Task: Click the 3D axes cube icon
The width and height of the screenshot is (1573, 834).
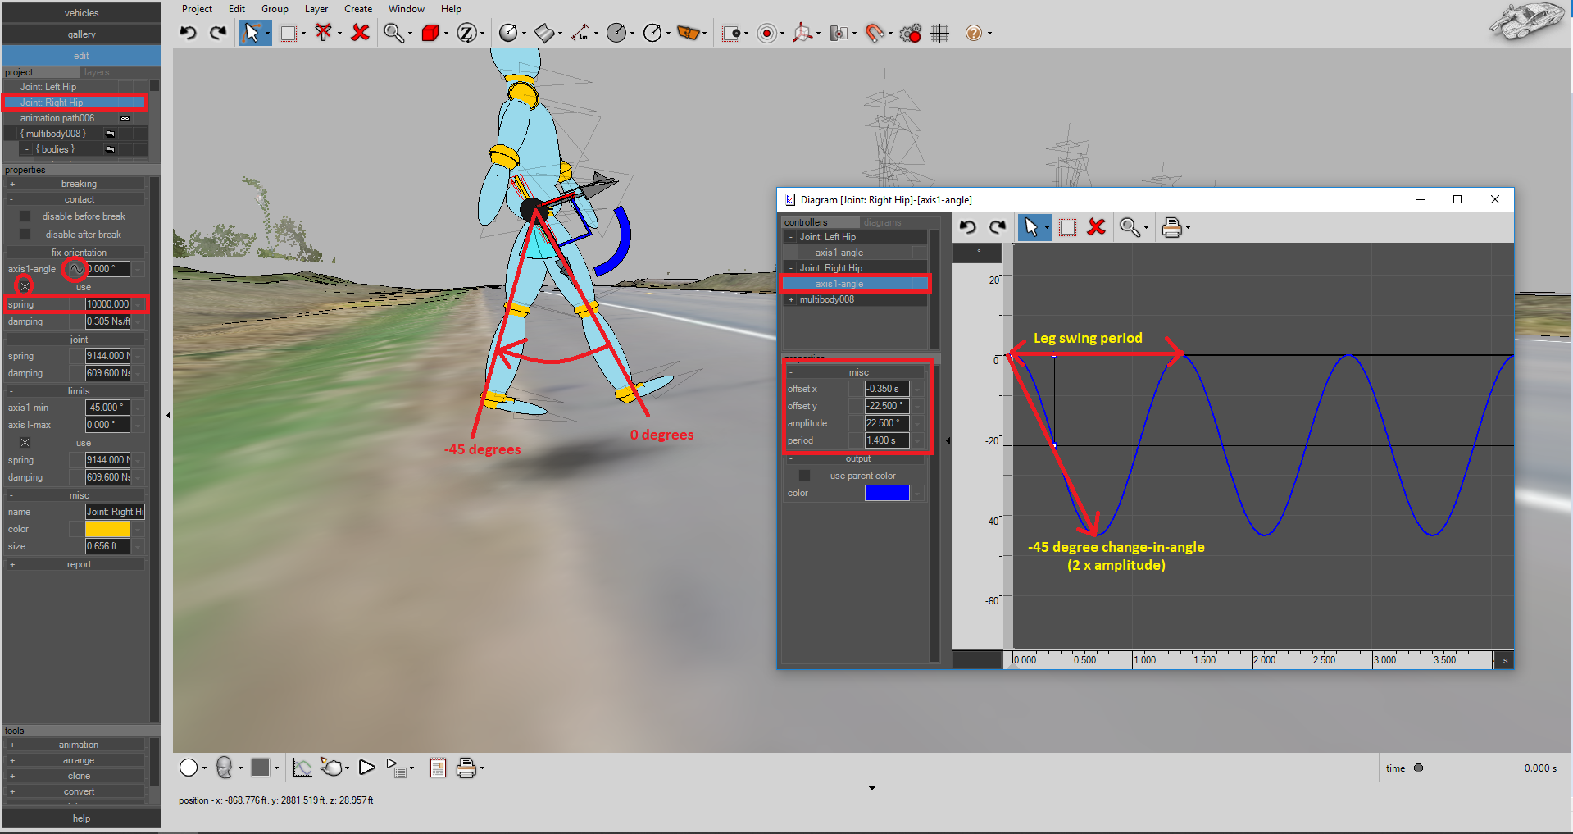Action: click(802, 33)
